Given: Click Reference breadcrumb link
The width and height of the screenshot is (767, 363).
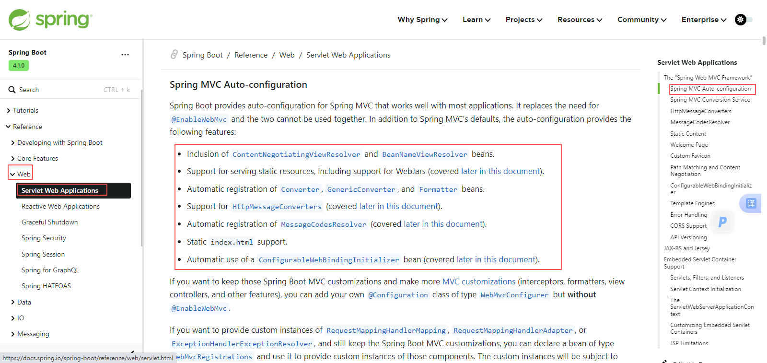Looking at the screenshot, I should [x=251, y=55].
